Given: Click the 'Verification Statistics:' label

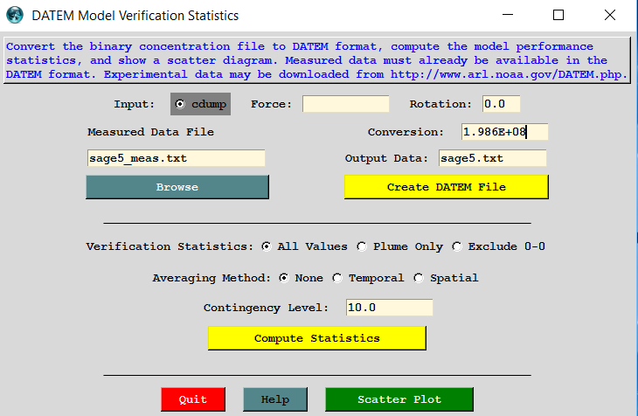Looking at the screenshot, I should point(170,246).
